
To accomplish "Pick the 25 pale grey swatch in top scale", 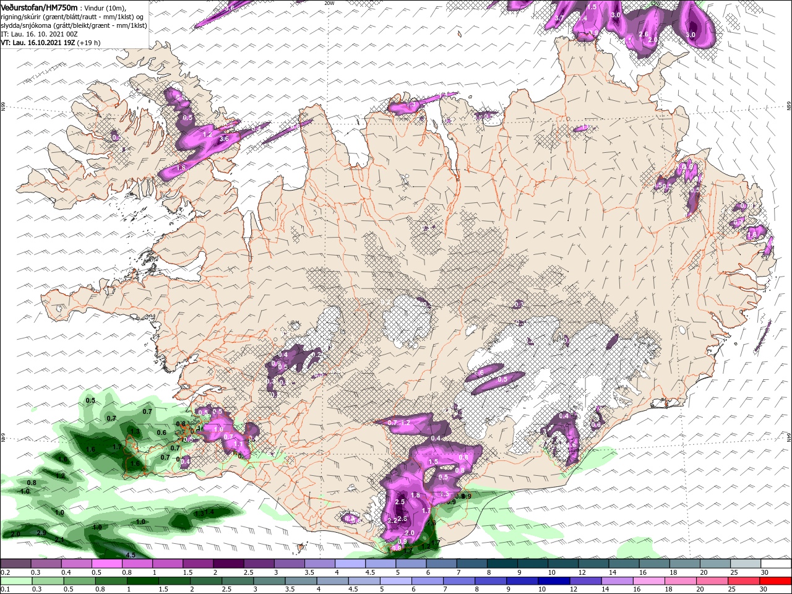I will (745, 564).
